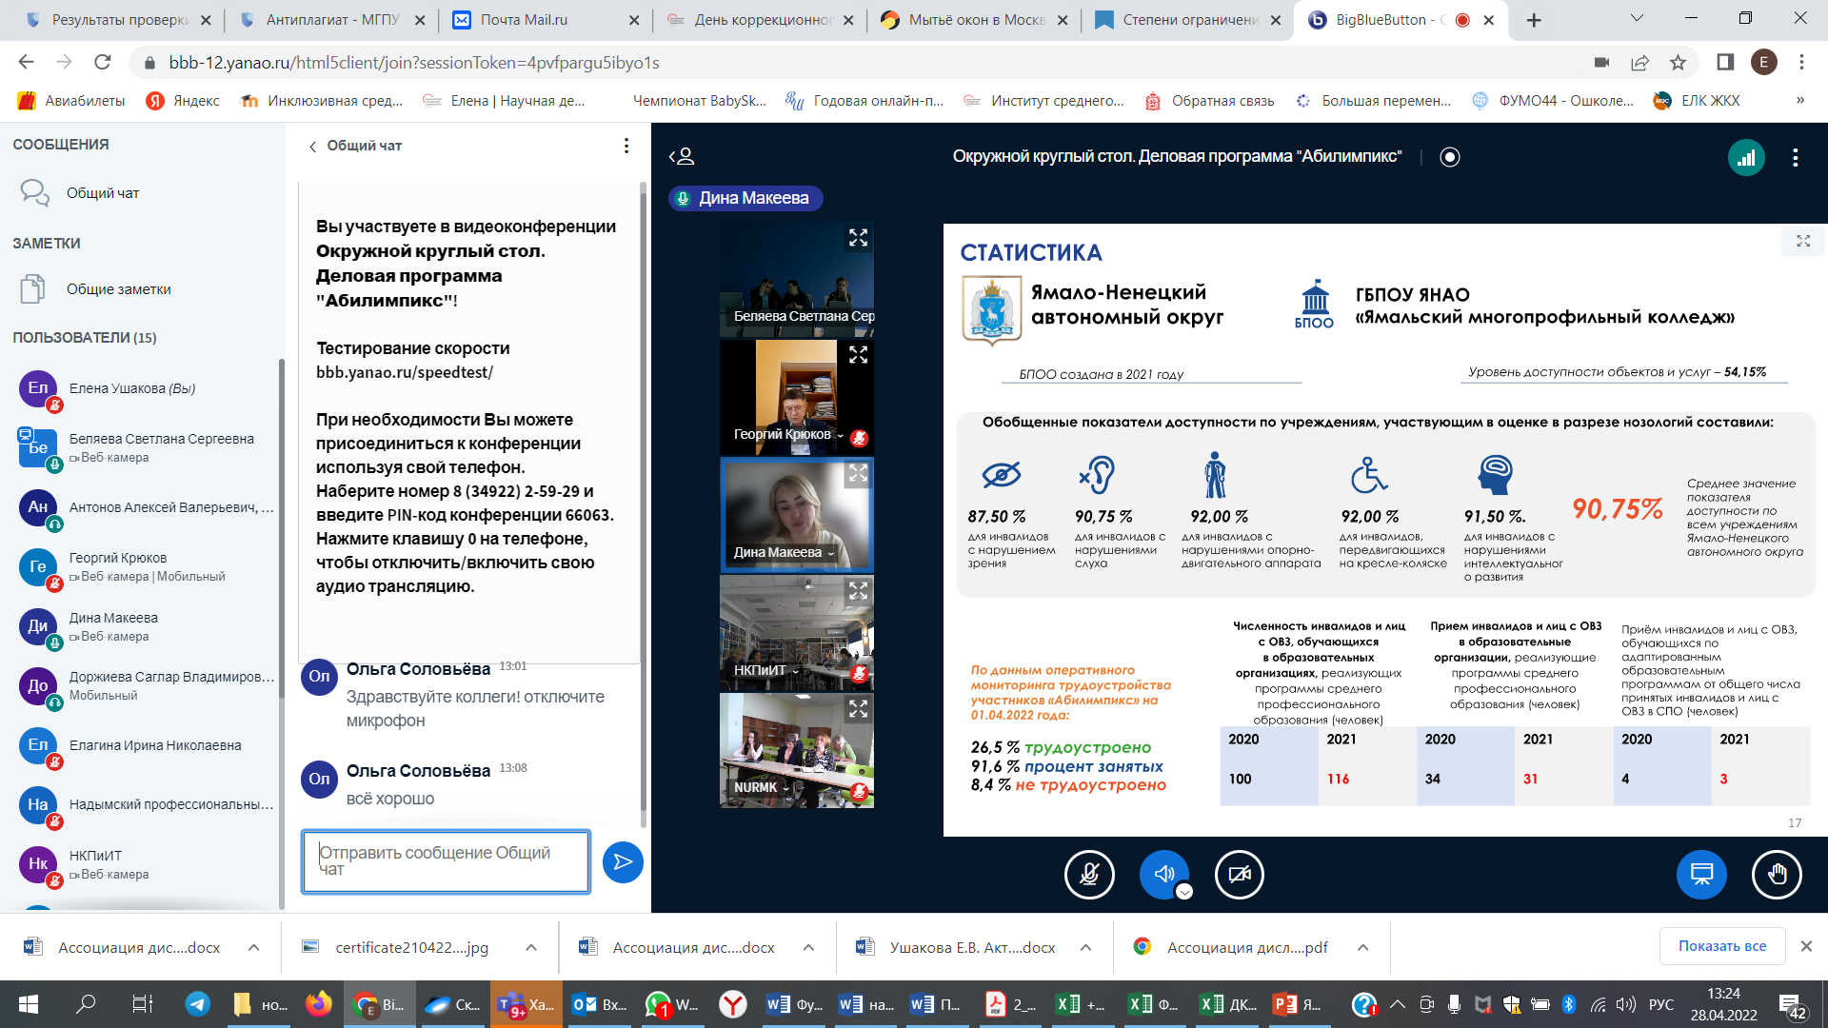Open the Ассоциация дисл....pdf download chevron menu

coord(1362,947)
